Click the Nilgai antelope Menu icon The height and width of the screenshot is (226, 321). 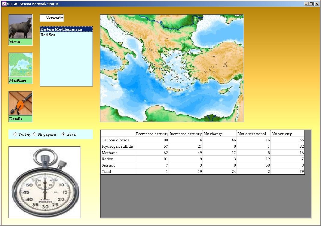pyautogui.click(x=20, y=27)
